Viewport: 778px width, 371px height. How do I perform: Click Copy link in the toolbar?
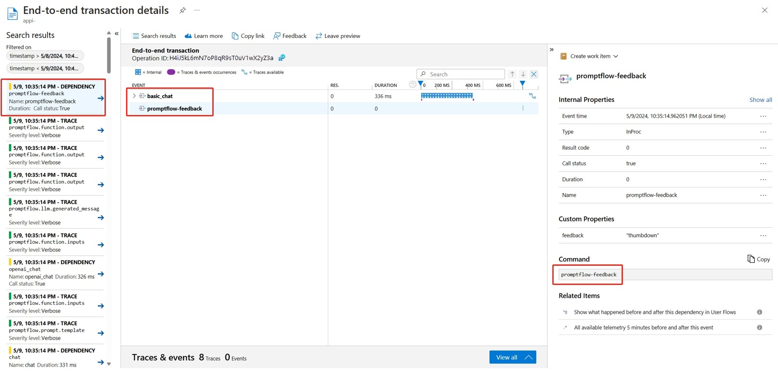248,36
